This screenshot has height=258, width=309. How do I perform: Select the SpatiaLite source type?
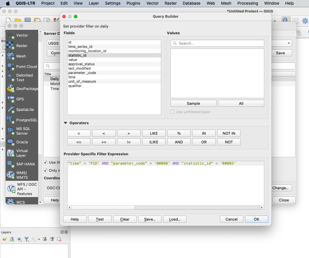22,109
